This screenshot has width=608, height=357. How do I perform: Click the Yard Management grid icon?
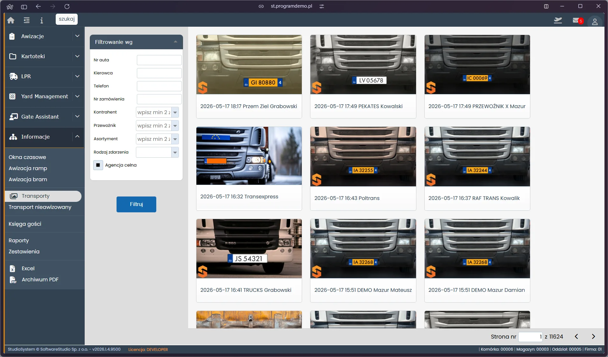pyautogui.click(x=12, y=96)
